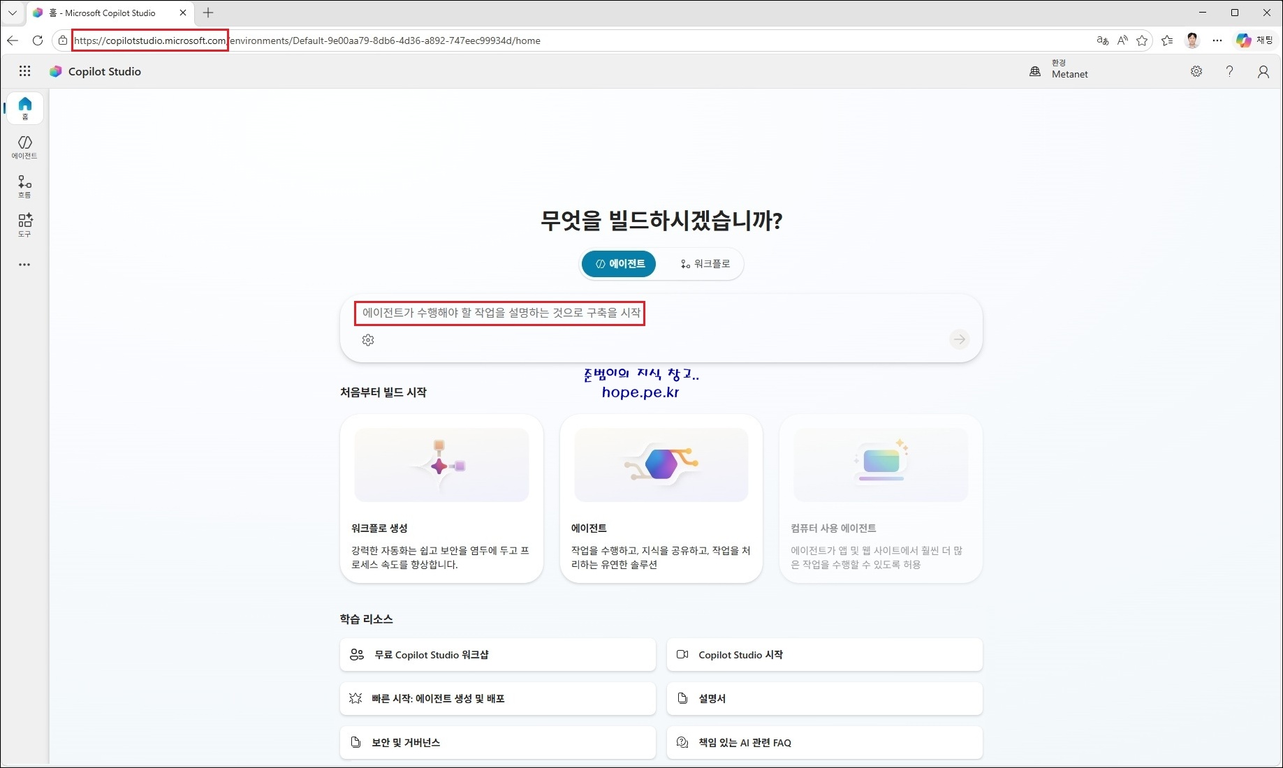Open Agents (에이전트) in sidebar
The height and width of the screenshot is (768, 1283).
(25, 147)
